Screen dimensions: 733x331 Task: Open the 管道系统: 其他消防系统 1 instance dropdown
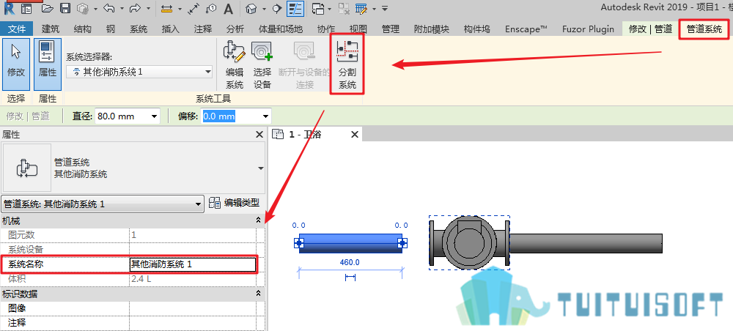[103, 204]
